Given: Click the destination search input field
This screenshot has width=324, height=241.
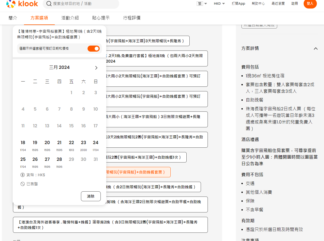Looking at the screenshot, I should click(x=83, y=4).
